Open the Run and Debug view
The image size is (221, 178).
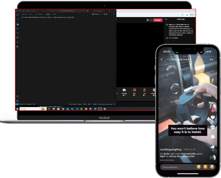click(x=17, y=28)
